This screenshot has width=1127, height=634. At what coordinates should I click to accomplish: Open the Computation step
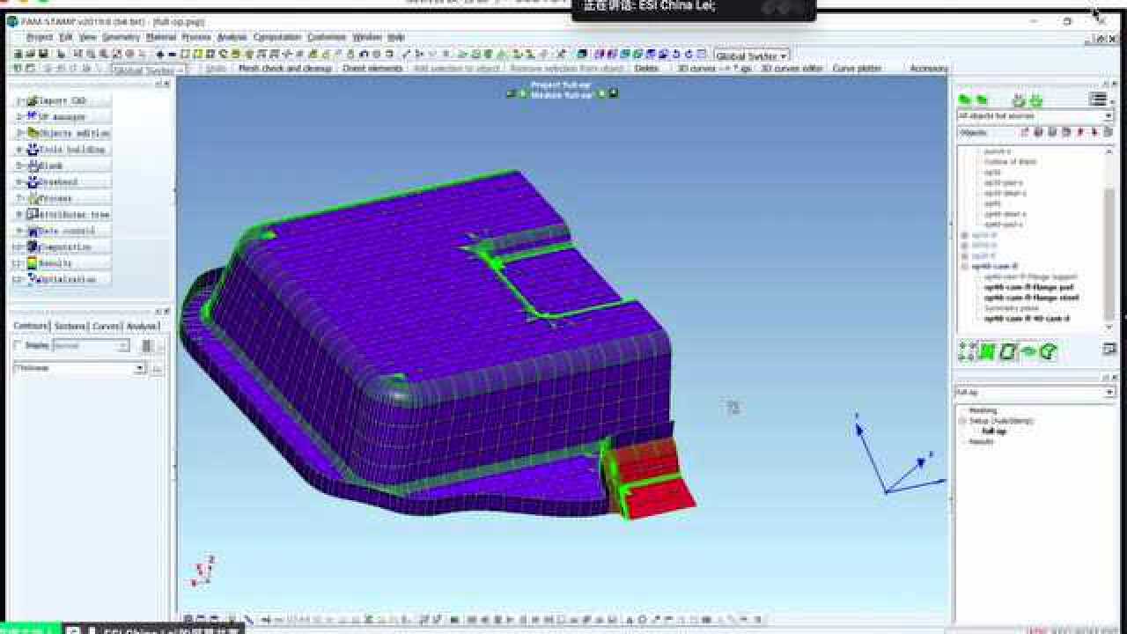tap(63, 247)
